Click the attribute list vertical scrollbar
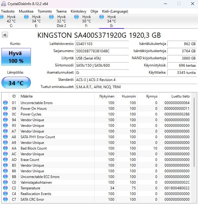Image resolution: width=198 pixels, height=204 pixels. click(194, 132)
